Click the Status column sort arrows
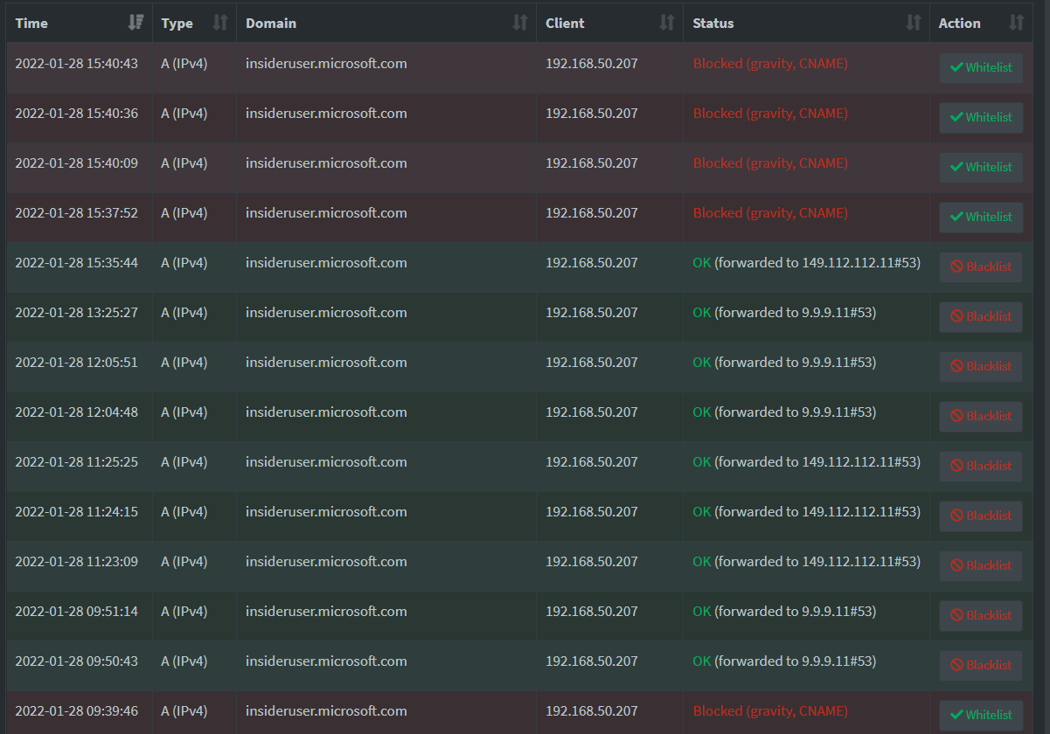 [914, 24]
